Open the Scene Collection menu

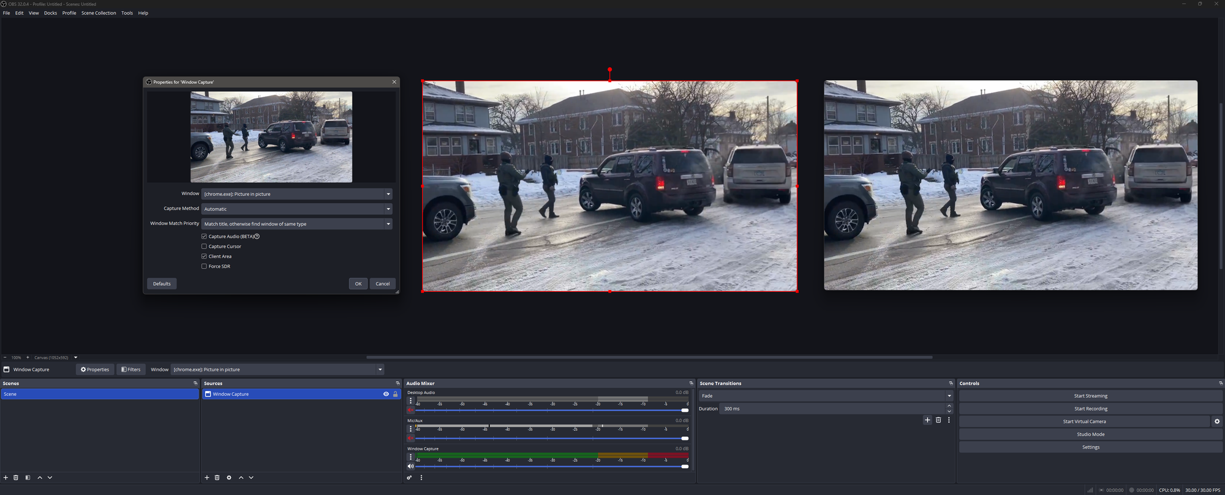[x=99, y=13]
